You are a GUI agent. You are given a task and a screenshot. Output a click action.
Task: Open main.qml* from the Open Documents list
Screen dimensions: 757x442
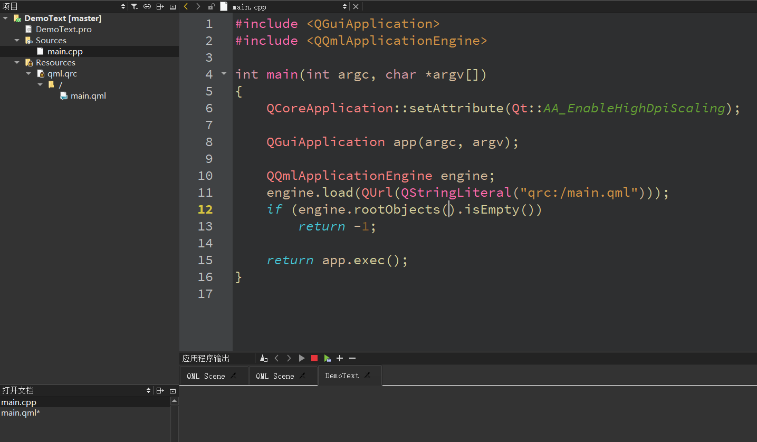coord(21,412)
